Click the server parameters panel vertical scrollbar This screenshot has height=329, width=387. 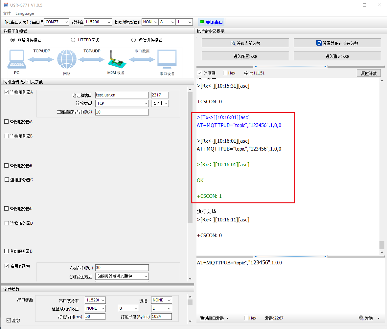(x=190, y=157)
